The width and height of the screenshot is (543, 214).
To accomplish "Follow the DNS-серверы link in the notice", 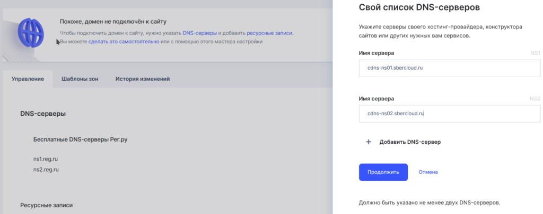I will click(x=199, y=33).
